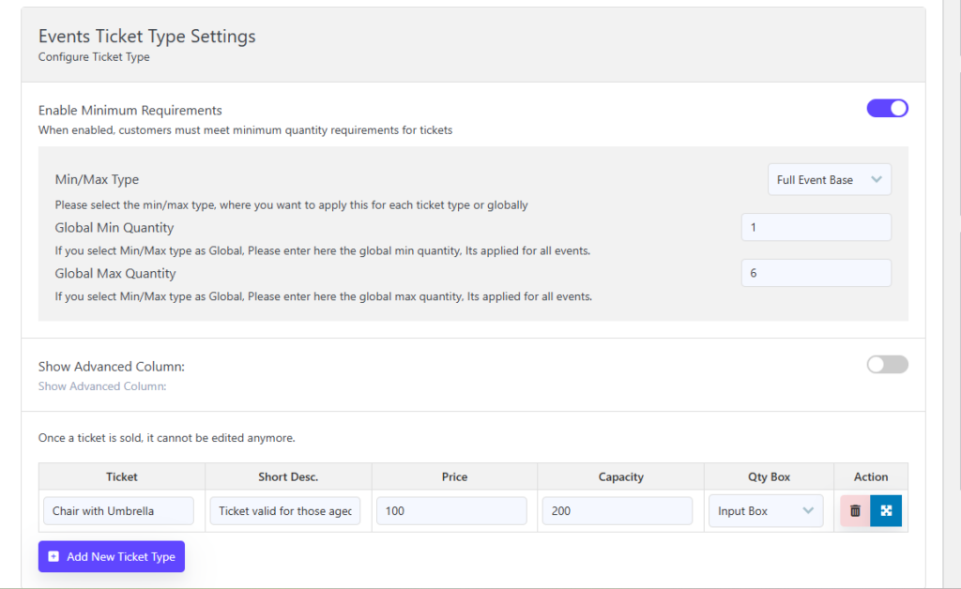Viewport: 961px width, 589px height.
Task: Click the Chair with Umbrella ticket name field
Action: 118,510
